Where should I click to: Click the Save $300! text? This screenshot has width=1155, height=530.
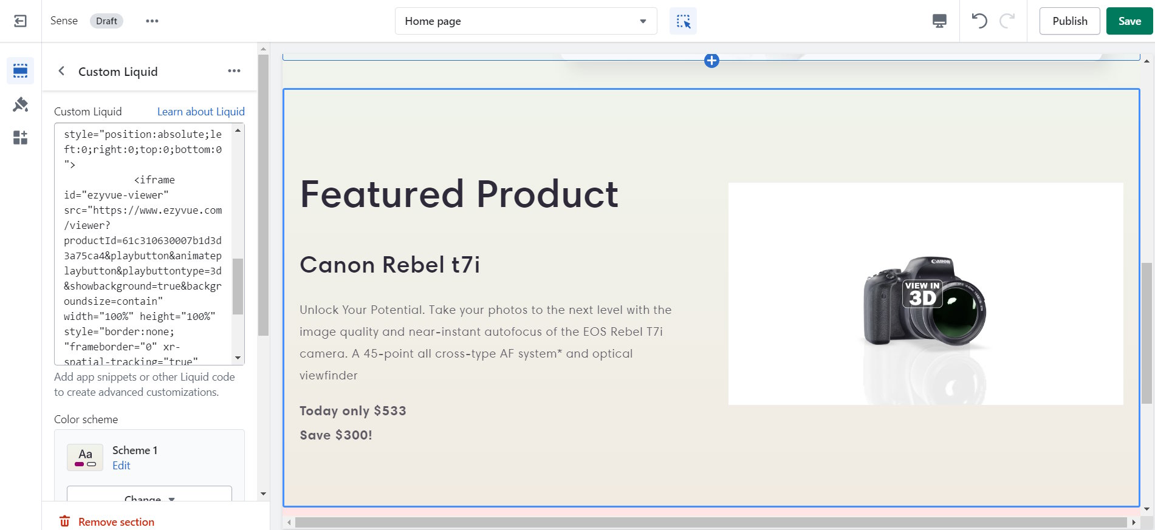click(x=336, y=435)
